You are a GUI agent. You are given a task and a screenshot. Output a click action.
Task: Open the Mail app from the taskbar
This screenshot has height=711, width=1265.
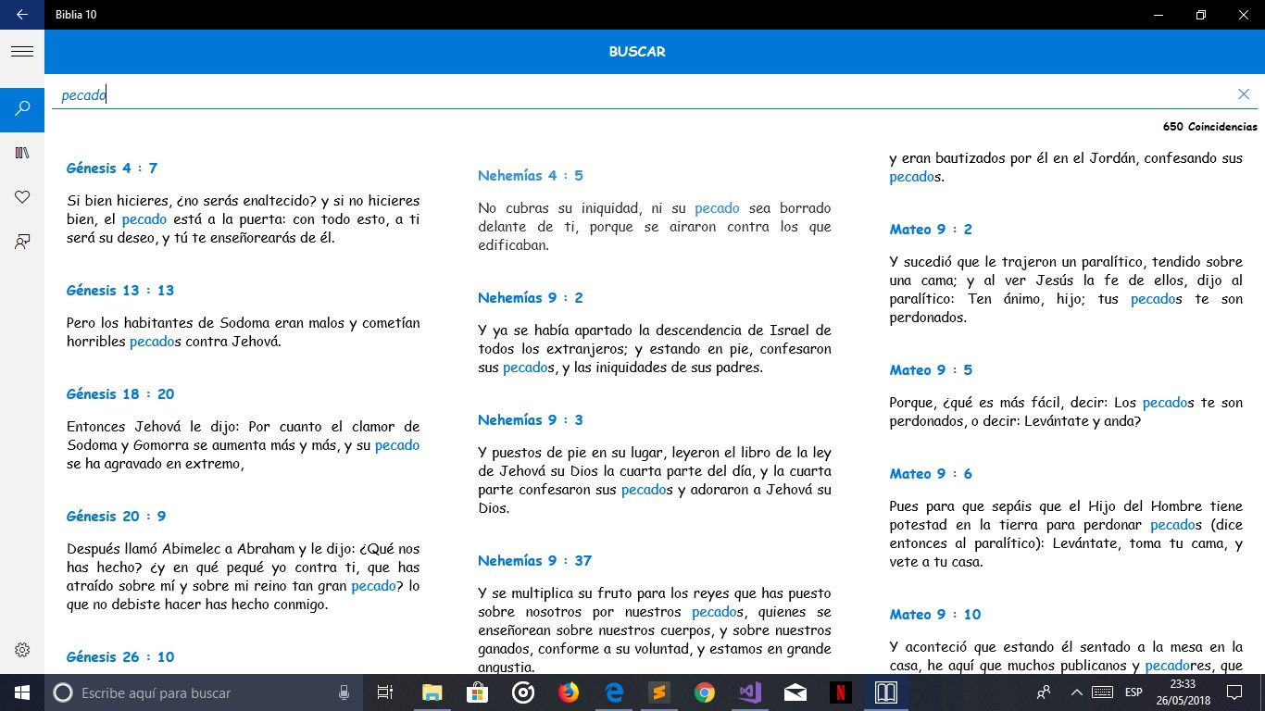tap(795, 692)
